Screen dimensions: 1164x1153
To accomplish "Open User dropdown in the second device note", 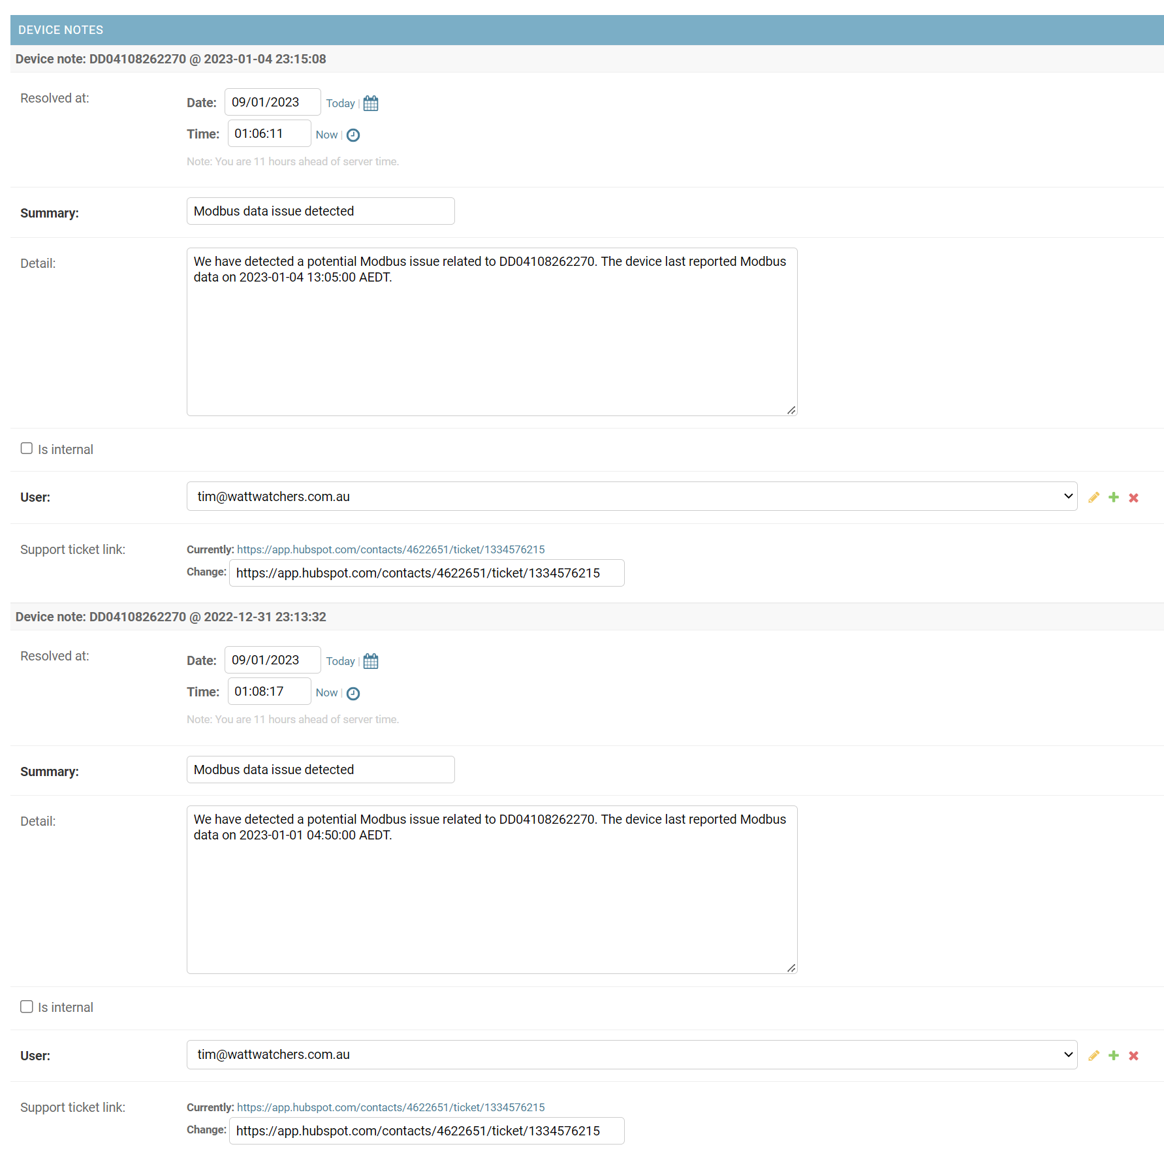I will (631, 1054).
